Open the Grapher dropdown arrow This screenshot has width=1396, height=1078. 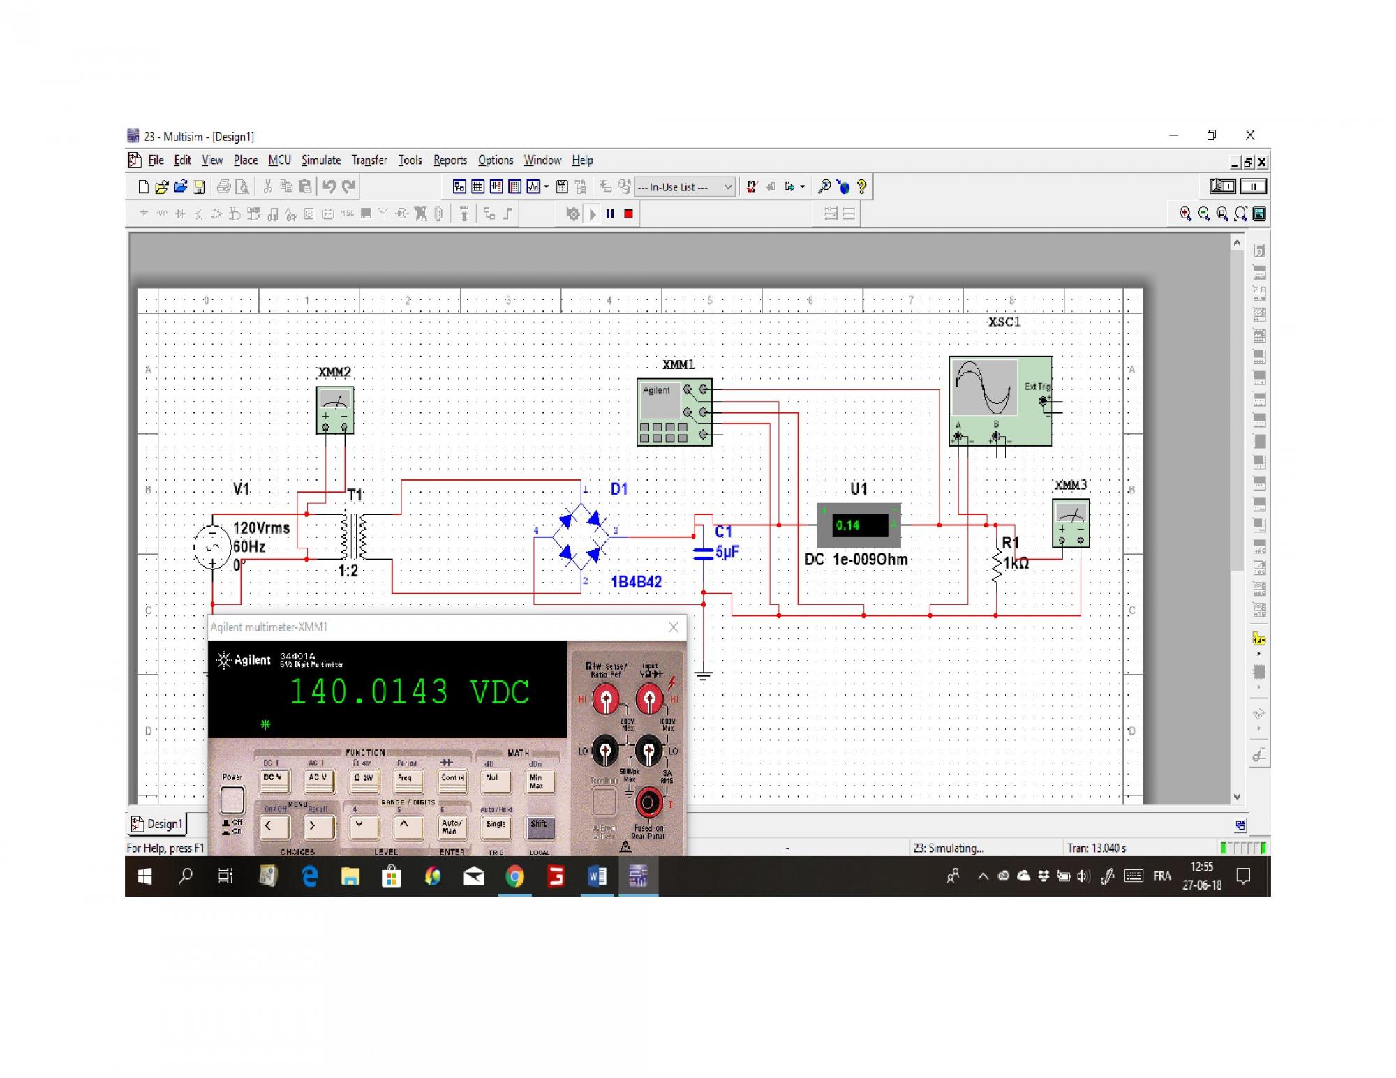[547, 186]
